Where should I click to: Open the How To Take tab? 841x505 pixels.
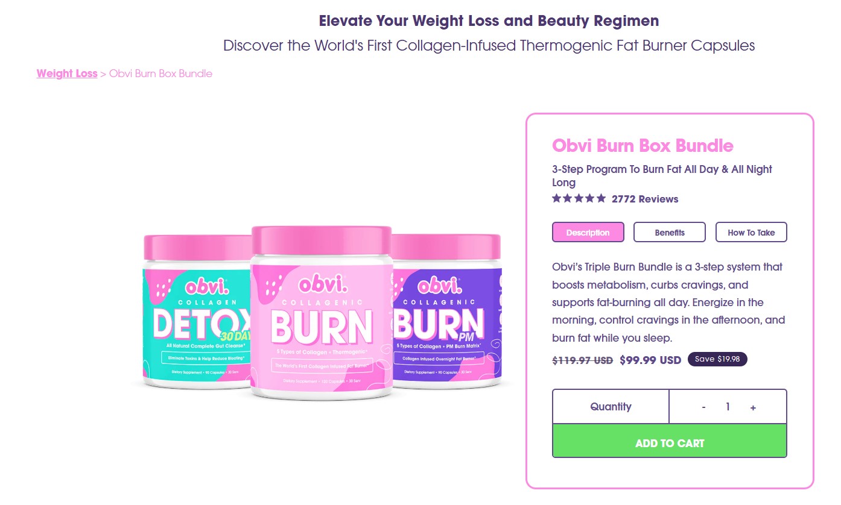(751, 233)
